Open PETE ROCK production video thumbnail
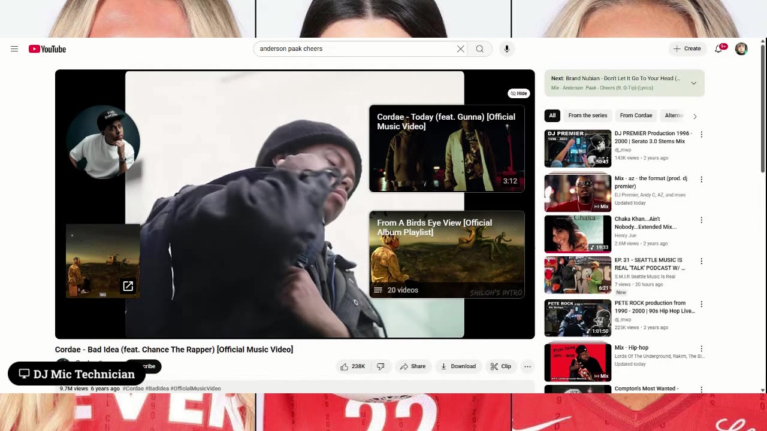 (578, 318)
